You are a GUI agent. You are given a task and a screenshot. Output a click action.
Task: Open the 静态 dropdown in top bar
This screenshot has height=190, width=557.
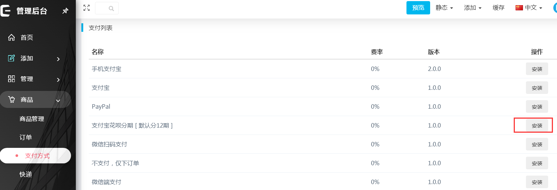(x=444, y=8)
